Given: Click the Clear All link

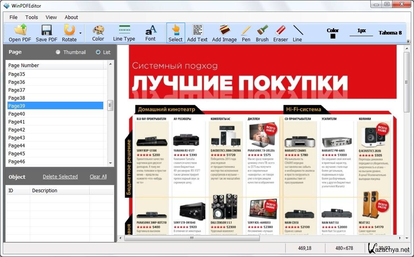Looking at the screenshot, I should coord(98,177).
